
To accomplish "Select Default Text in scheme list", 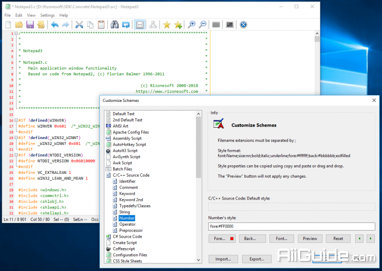I will (x=124, y=114).
